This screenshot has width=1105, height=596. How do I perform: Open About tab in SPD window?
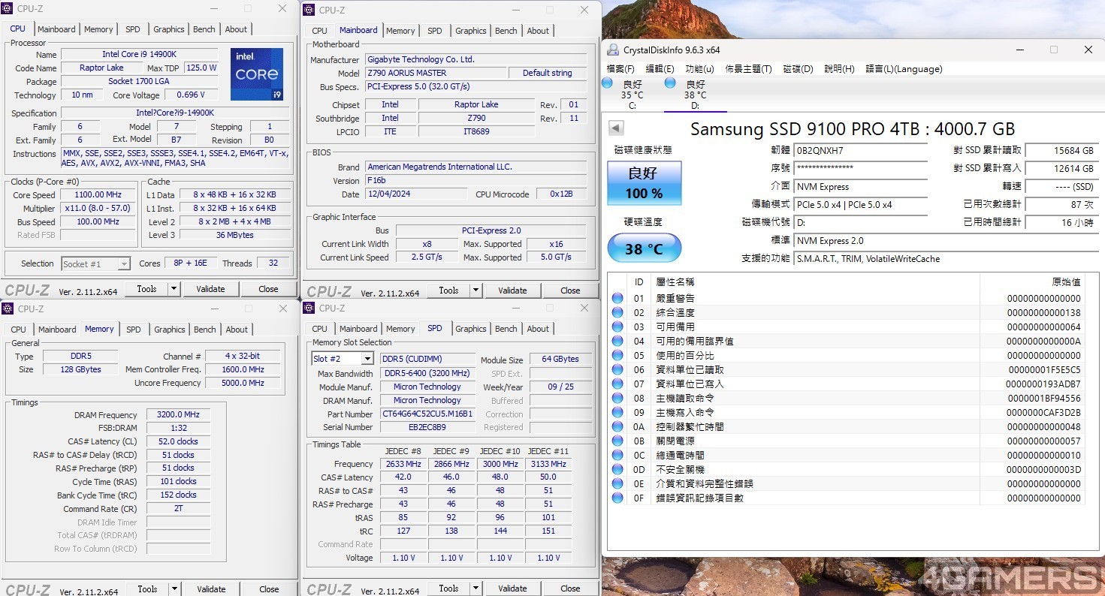pyautogui.click(x=538, y=329)
